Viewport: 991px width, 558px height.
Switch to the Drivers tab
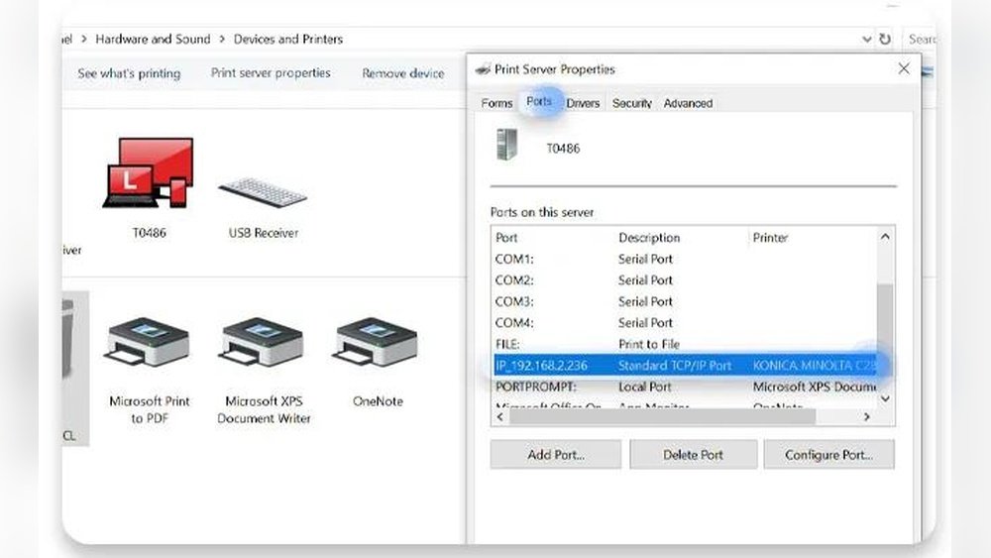(583, 103)
